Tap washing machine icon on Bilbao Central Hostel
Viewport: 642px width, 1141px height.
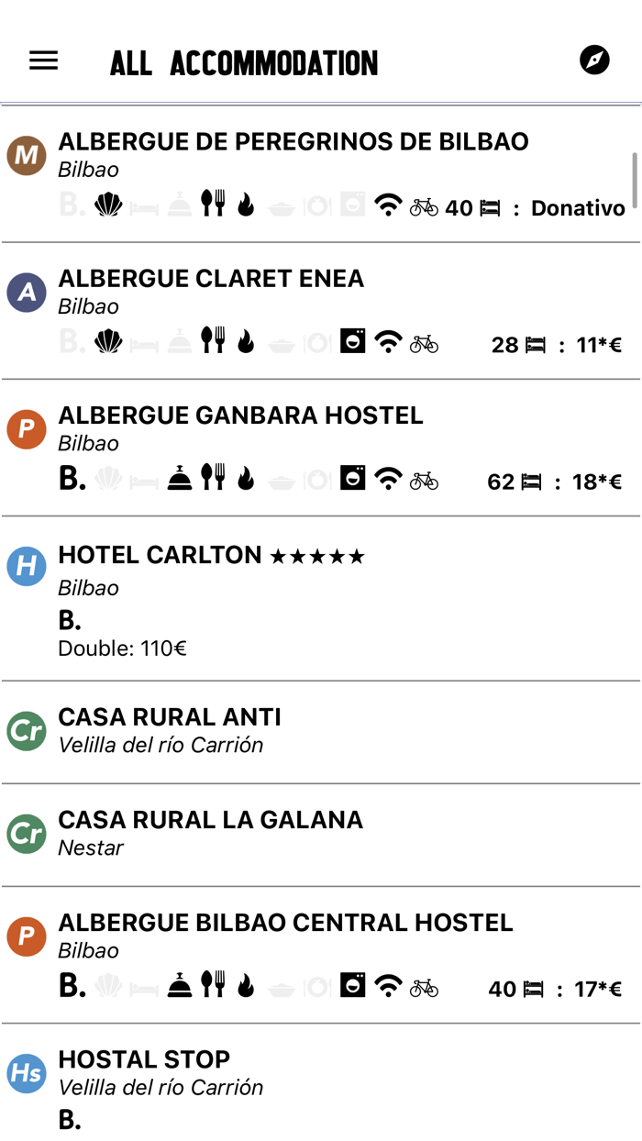pyautogui.click(x=352, y=986)
